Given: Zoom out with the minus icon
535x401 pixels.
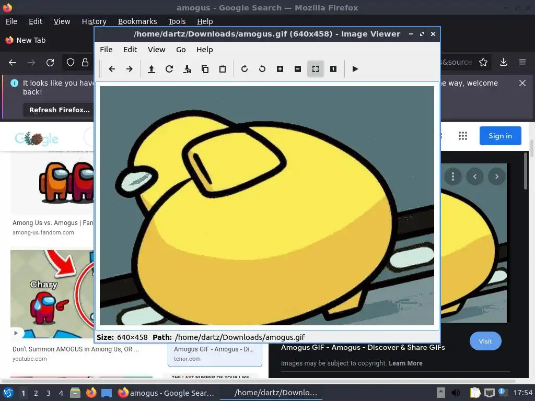Looking at the screenshot, I should (297, 69).
